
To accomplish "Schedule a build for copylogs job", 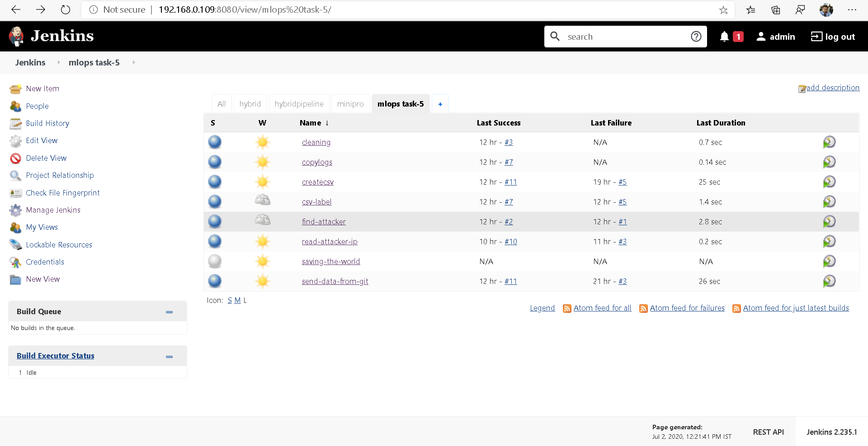I will coord(829,162).
